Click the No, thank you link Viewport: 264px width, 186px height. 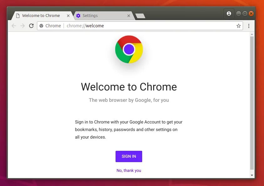tap(129, 171)
